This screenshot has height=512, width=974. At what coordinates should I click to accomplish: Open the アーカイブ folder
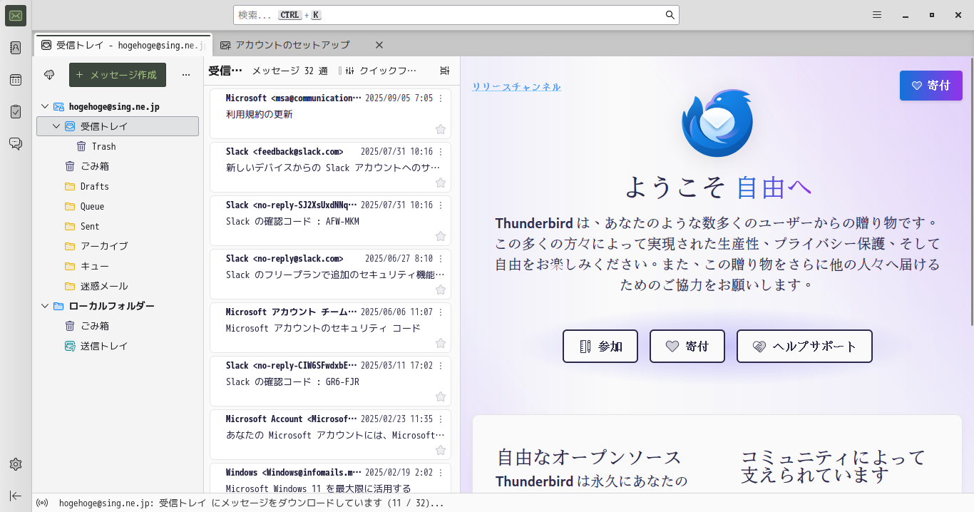pyautogui.click(x=118, y=246)
